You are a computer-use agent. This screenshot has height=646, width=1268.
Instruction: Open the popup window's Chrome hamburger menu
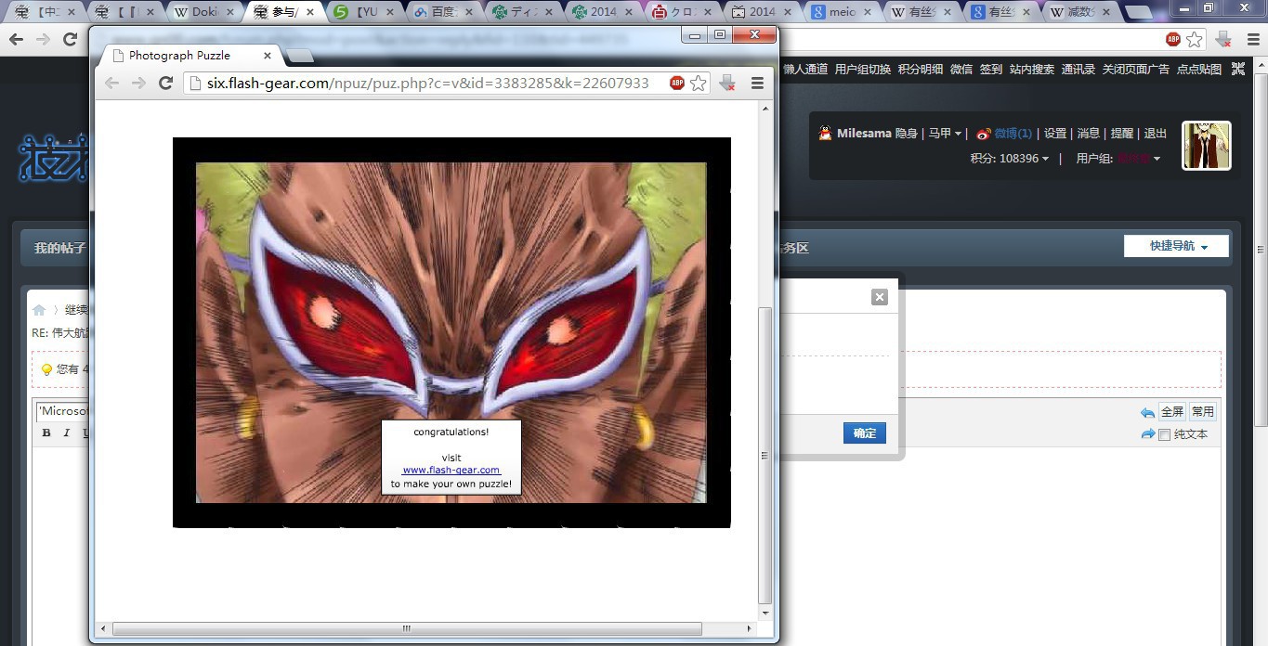coord(757,84)
